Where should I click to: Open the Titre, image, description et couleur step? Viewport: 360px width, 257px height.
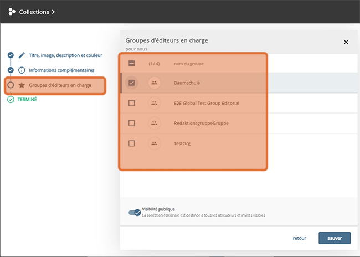coord(65,55)
